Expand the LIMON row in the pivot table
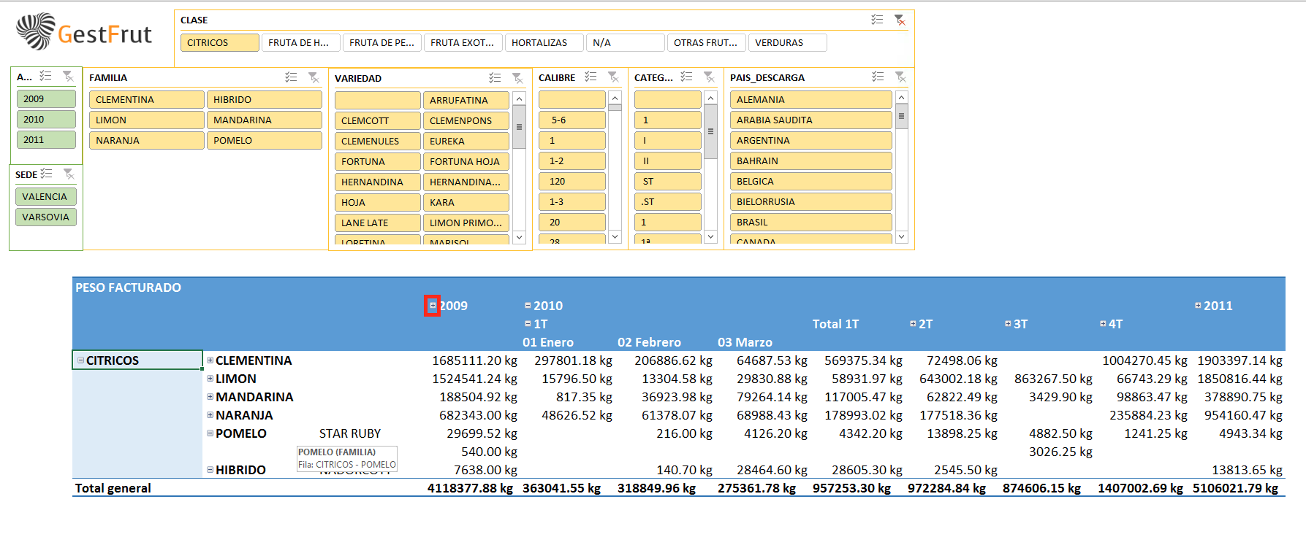 210,379
